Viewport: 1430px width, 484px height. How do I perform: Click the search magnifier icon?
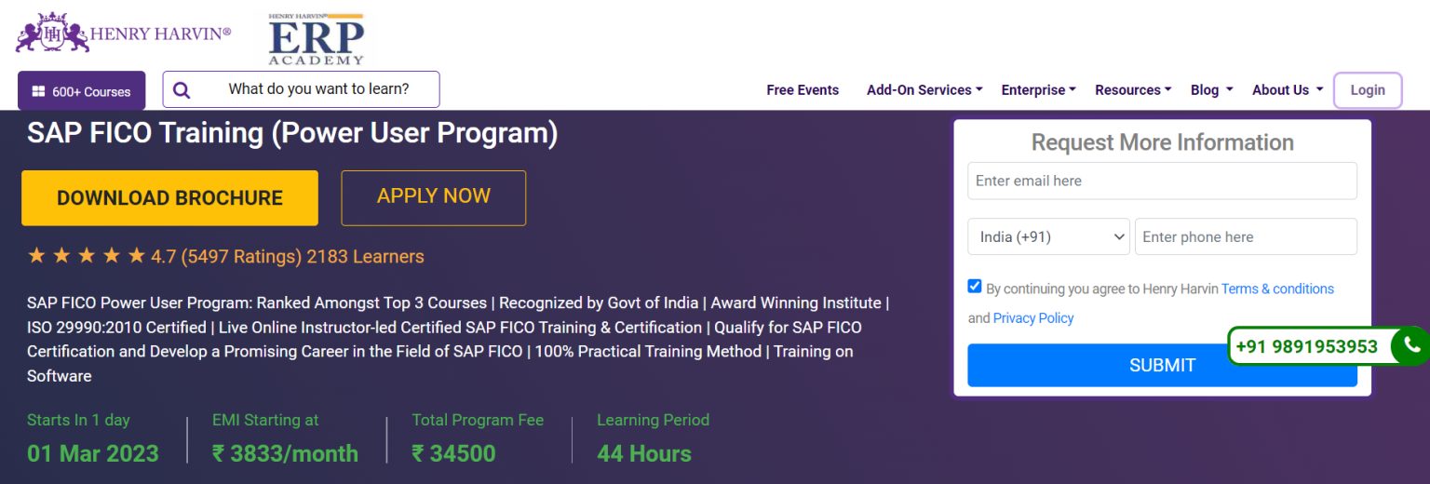coord(182,90)
